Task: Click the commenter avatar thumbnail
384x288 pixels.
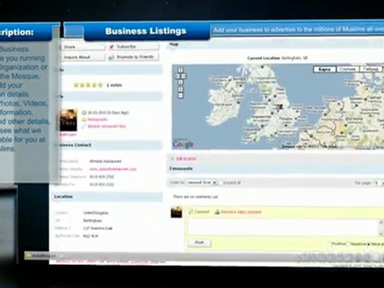Action: coord(176,212)
